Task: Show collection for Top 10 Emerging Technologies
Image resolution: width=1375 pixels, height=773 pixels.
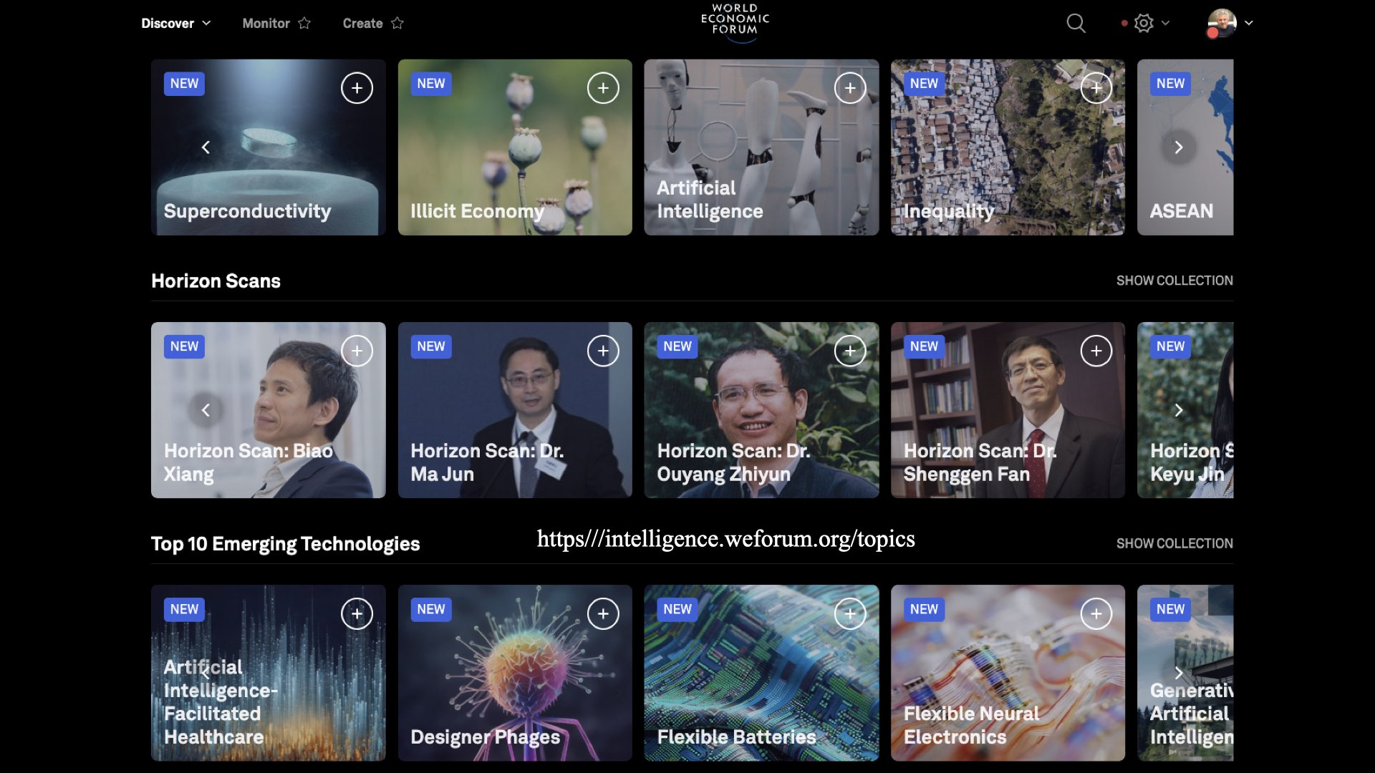Action: click(1174, 543)
